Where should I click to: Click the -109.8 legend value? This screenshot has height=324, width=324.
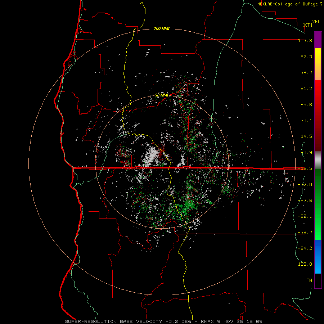pyautogui.click(x=303, y=264)
